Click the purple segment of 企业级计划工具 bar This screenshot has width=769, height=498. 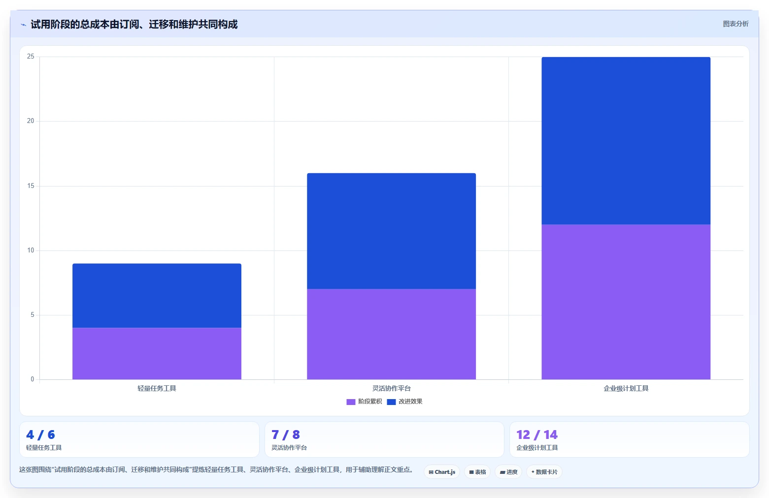click(626, 302)
